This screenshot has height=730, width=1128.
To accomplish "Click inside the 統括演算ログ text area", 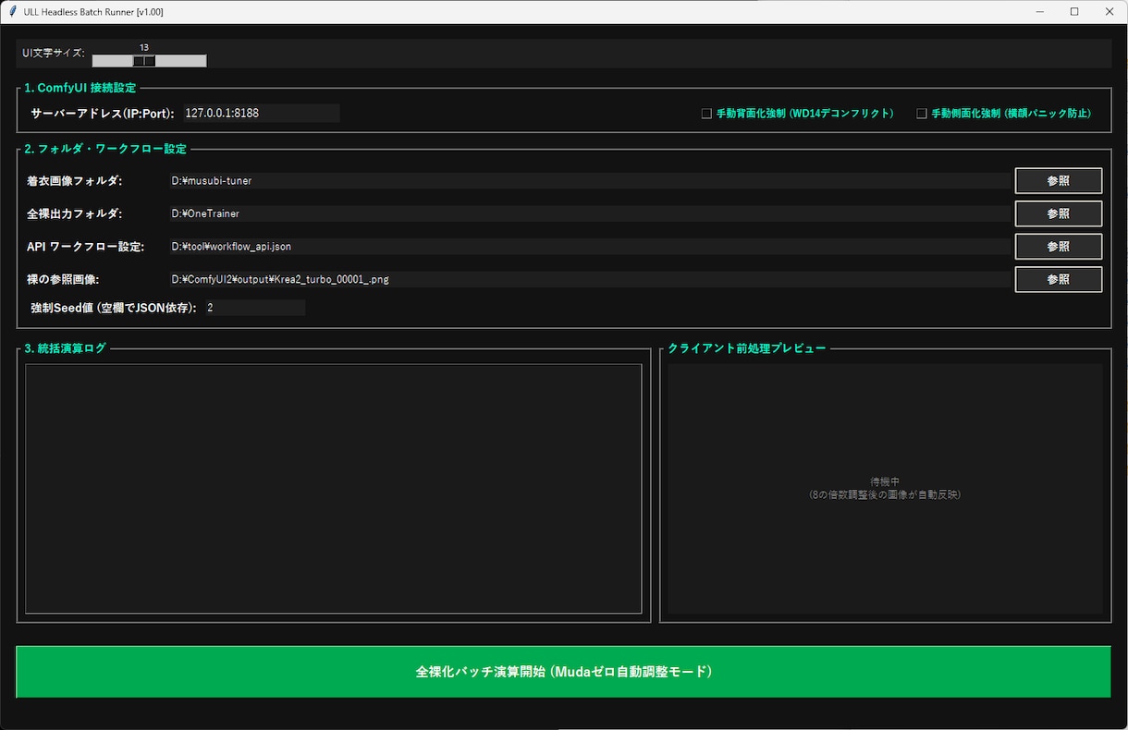I will coord(333,488).
